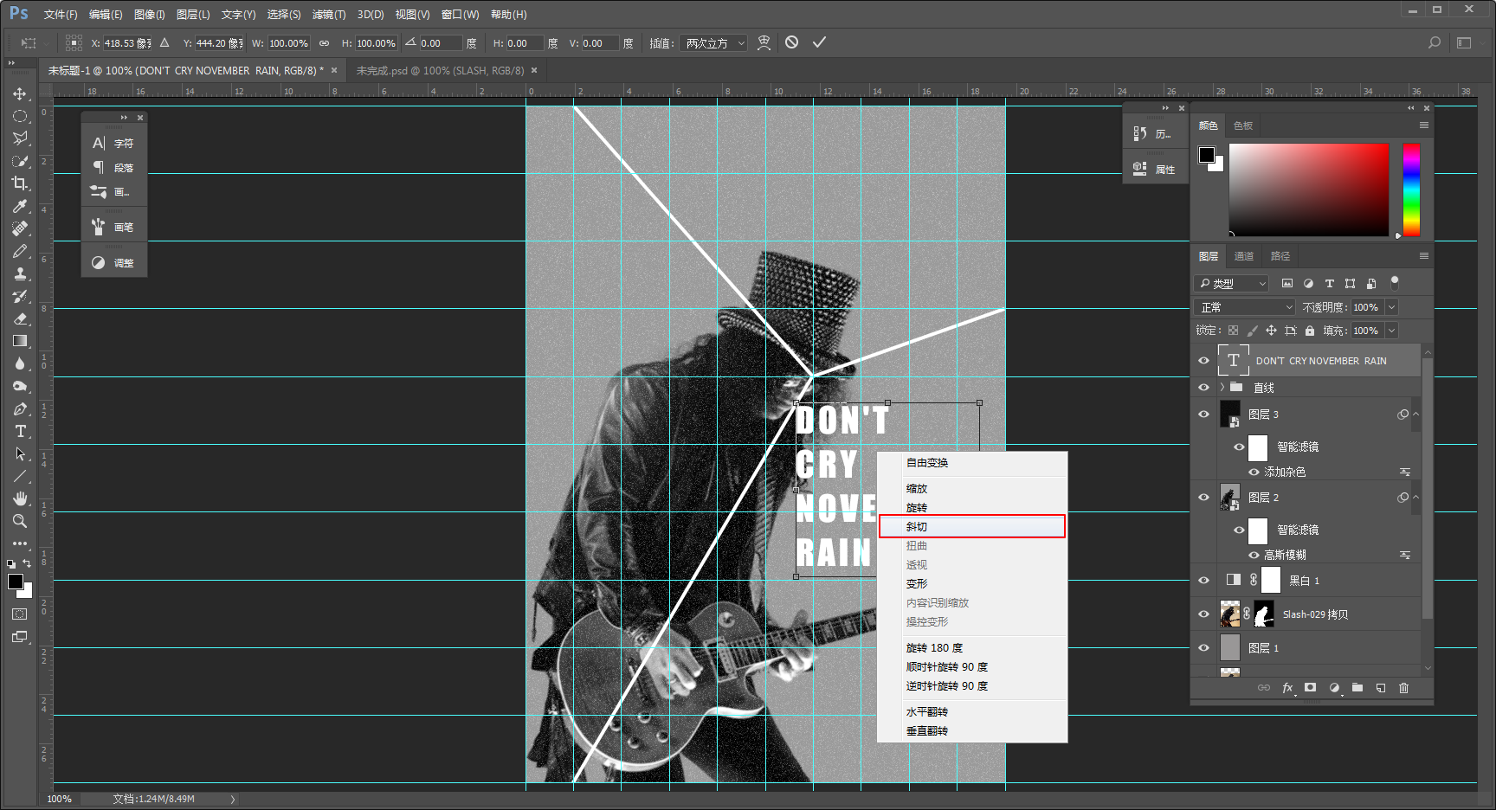1496x810 pixels.
Task: Open the 滤镜(T) menu
Action: (328, 15)
